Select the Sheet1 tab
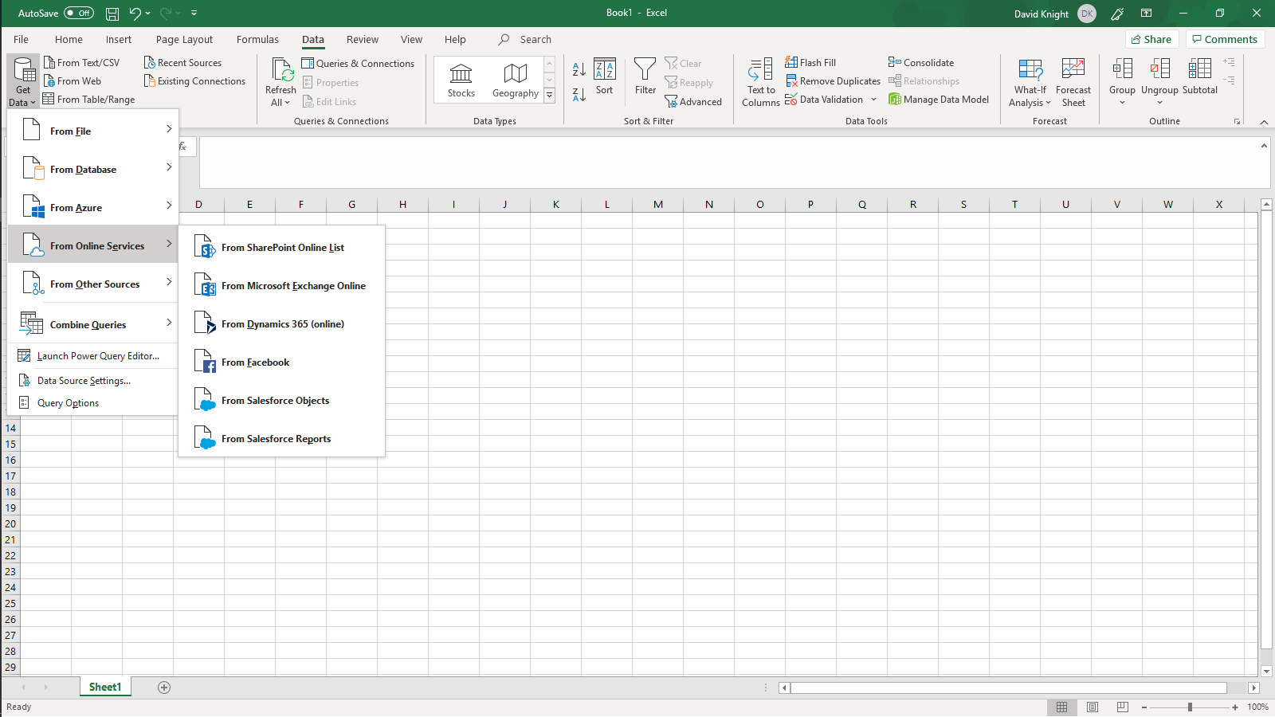The image size is (1275, 717). tap(105, 687)
